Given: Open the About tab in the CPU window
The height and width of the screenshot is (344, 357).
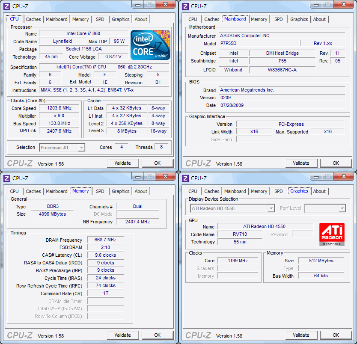Looking at the screenshot, I should (x=141, y=19).
